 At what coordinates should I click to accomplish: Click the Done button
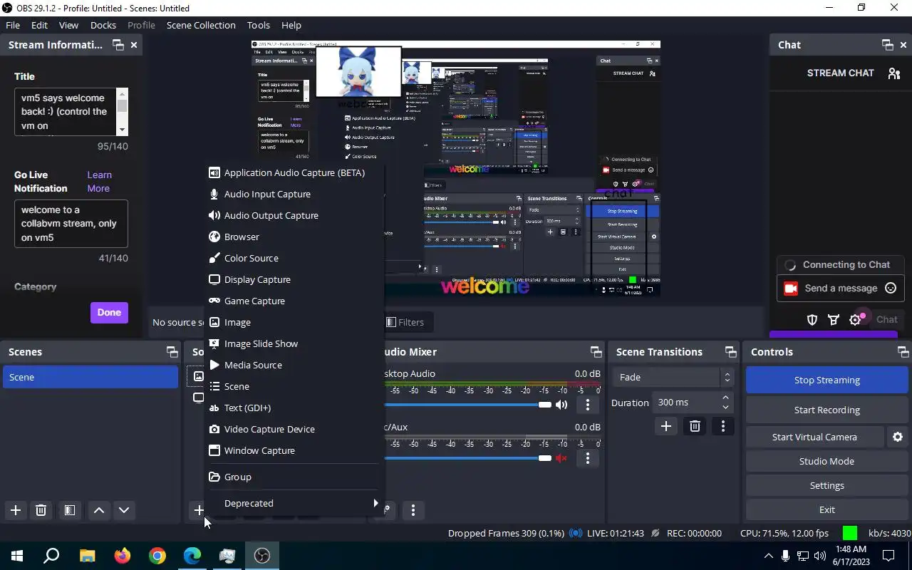109,312
